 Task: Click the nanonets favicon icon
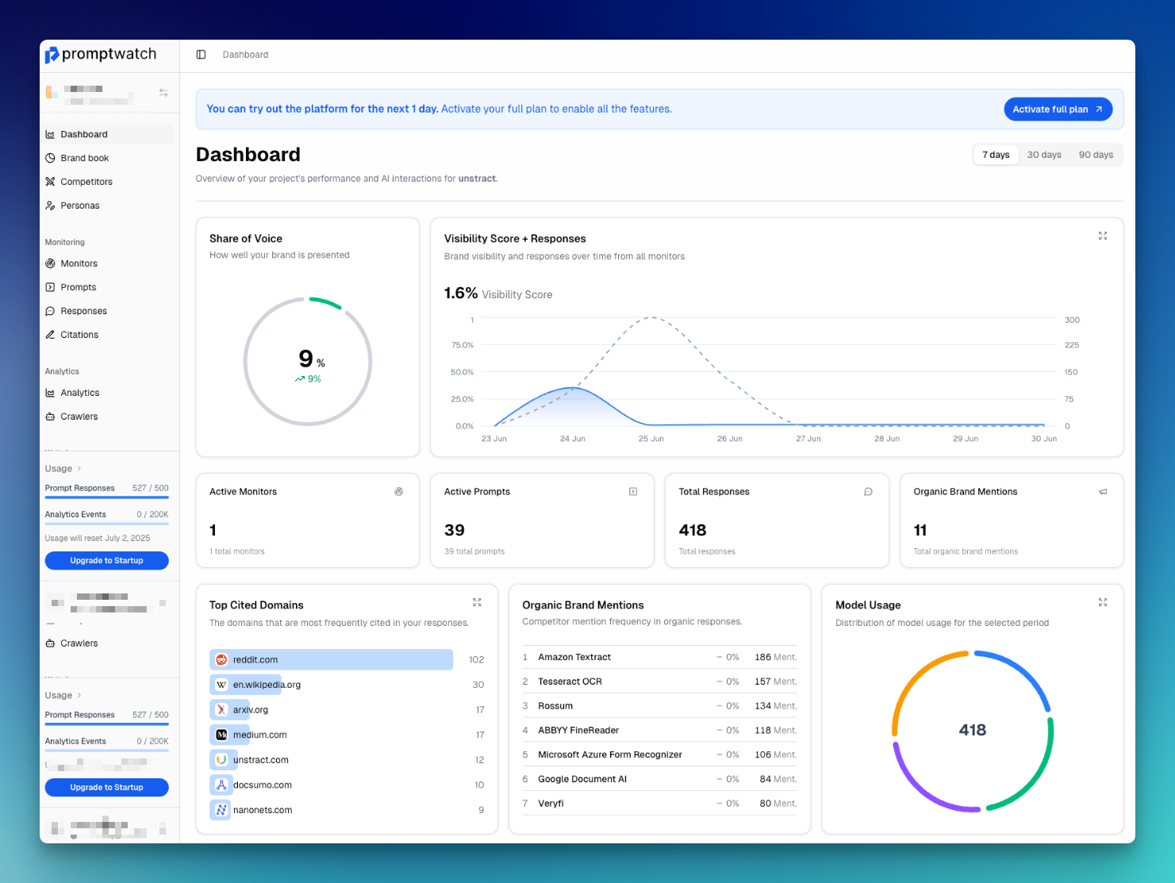(x=221, y=810)
